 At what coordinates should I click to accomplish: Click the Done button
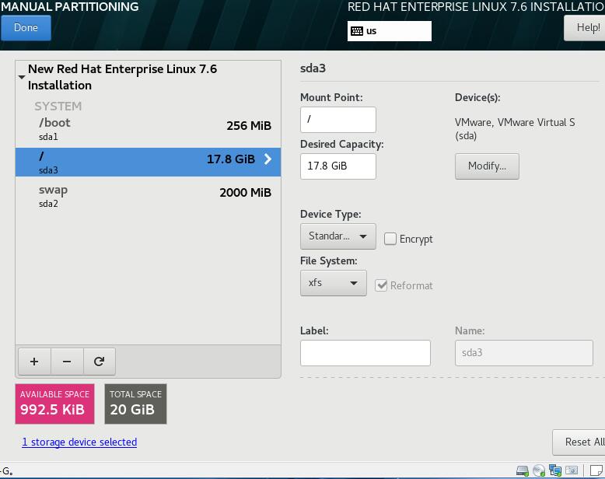pos(26,28)
